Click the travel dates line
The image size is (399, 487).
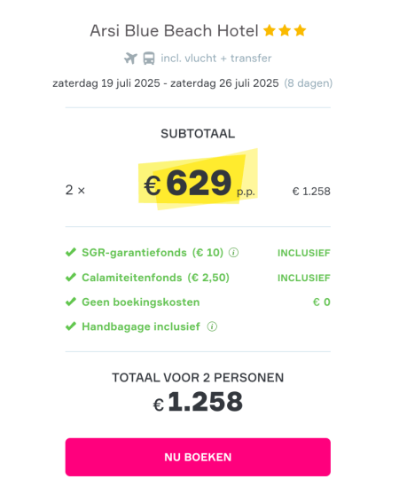[x=166, y=83]
